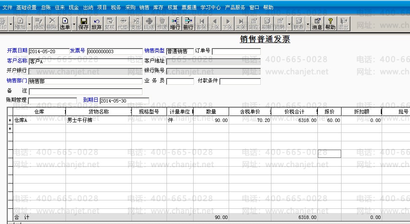Click the 付款条件 input field

pyautogui.click(x=240, y=81)
